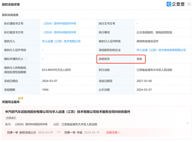
Task: Open the info icon beside 疑似申请执行人
Action: 26,59
